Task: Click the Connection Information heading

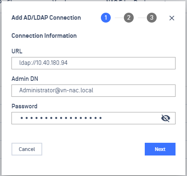Action: [x=44, y=36]
